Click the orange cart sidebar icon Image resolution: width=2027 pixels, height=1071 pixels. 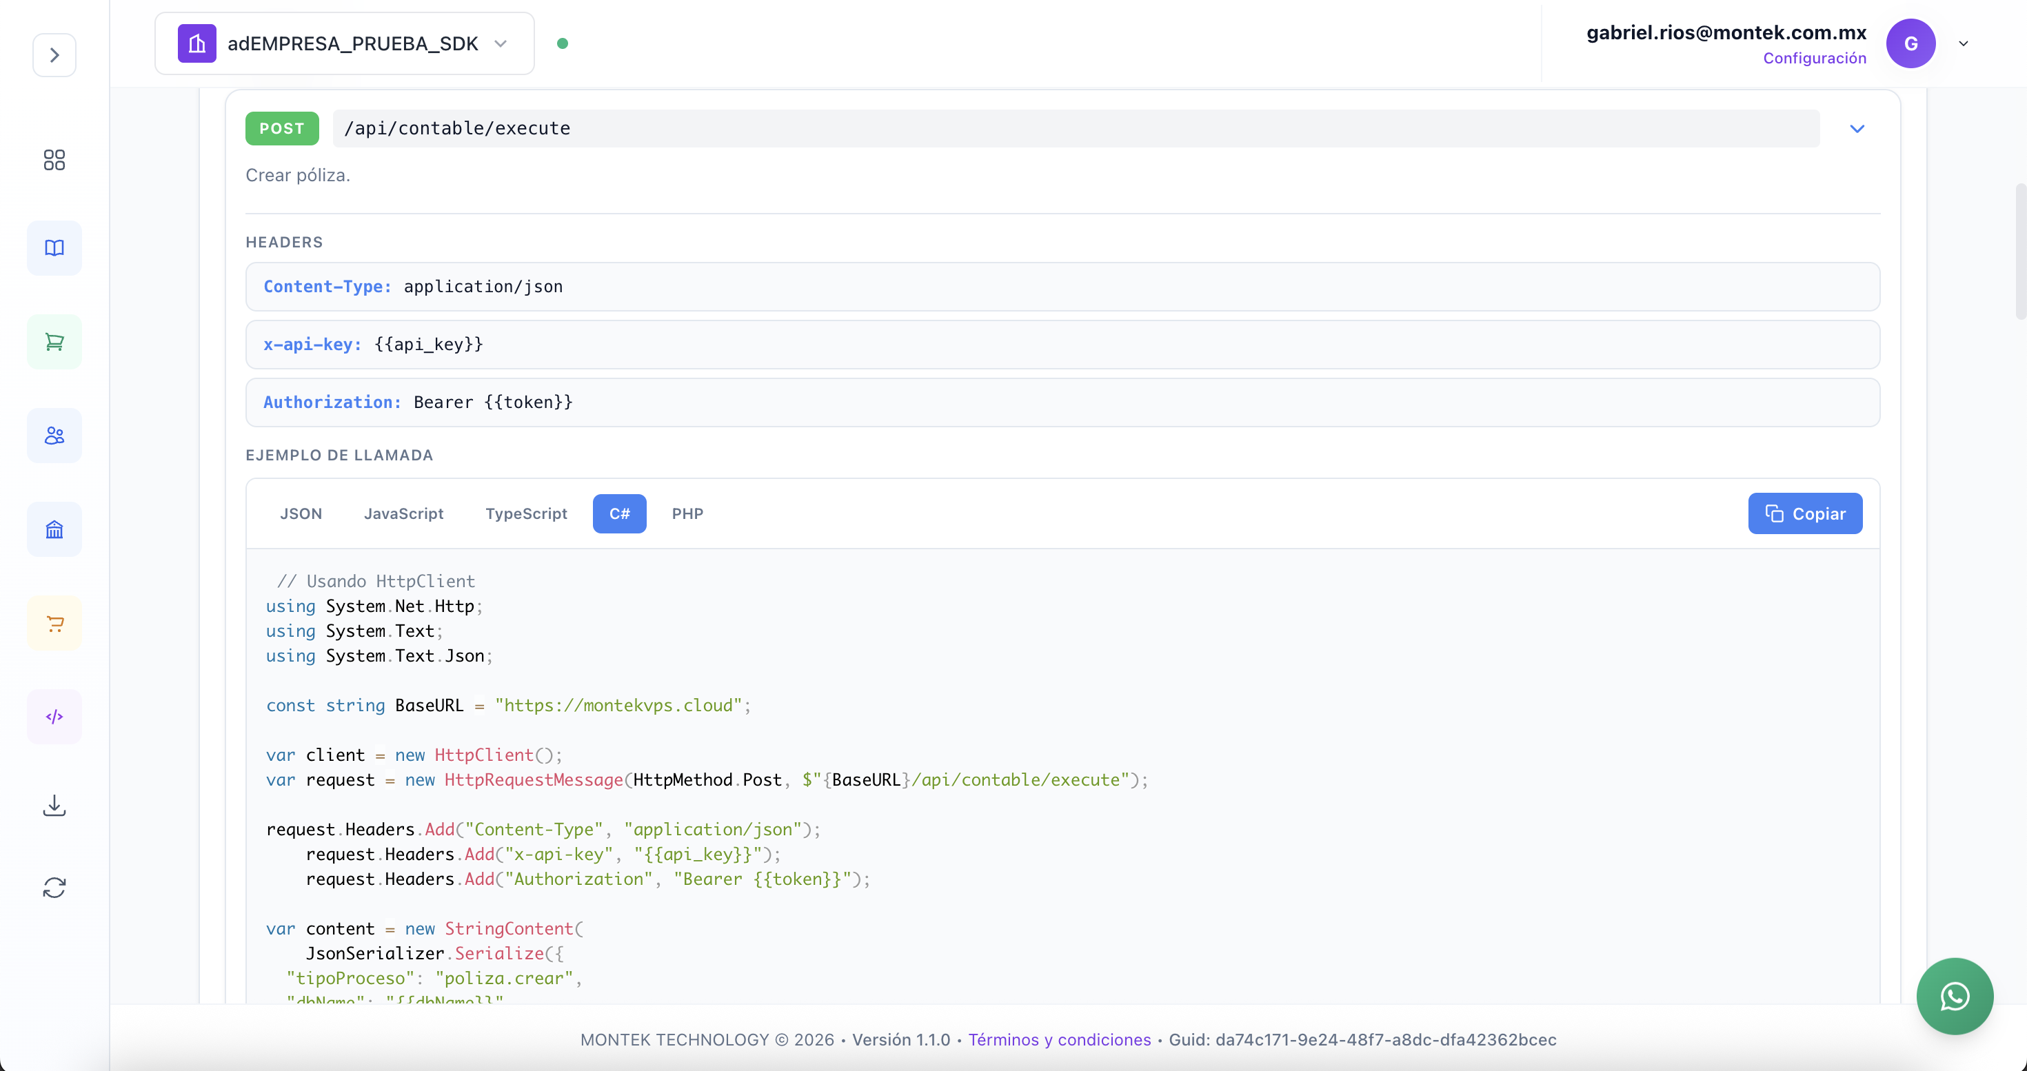[x=54, y=624]
